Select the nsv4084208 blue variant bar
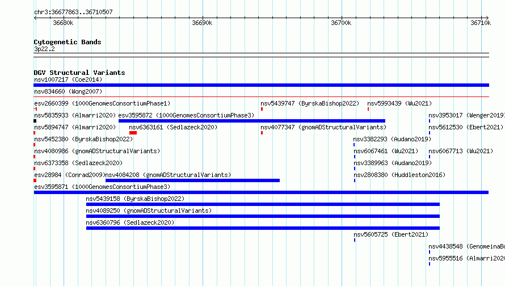Screen dimensions: 505x286 (192, 180)
